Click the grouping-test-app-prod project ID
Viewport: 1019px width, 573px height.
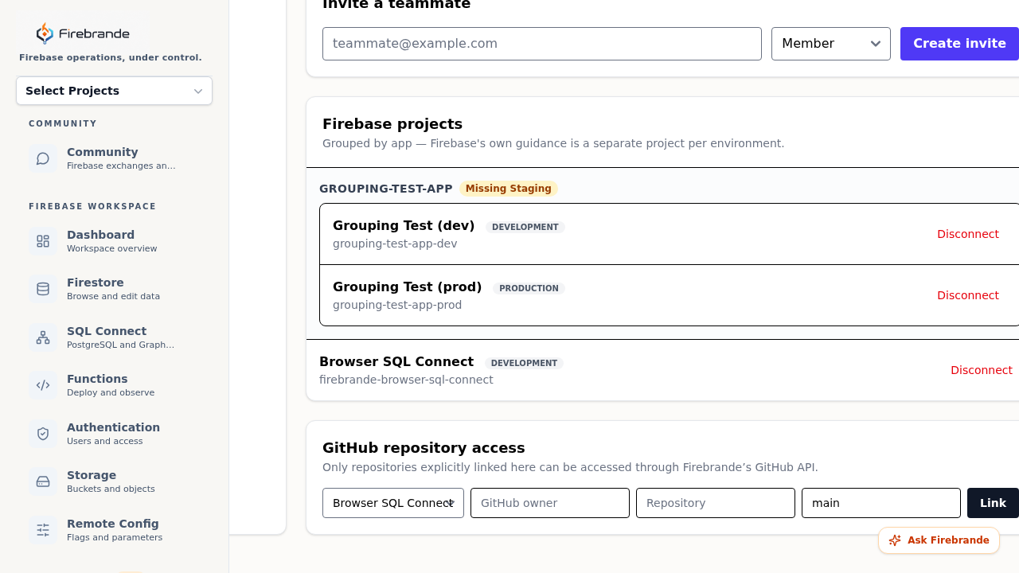397,305
